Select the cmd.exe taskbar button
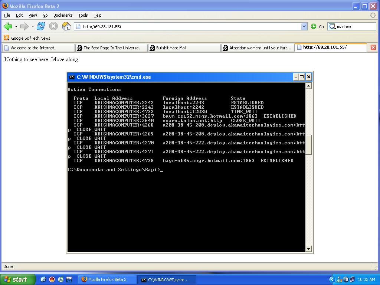Image resolution: width=380 pixels, height=285 pixels. 165,279
